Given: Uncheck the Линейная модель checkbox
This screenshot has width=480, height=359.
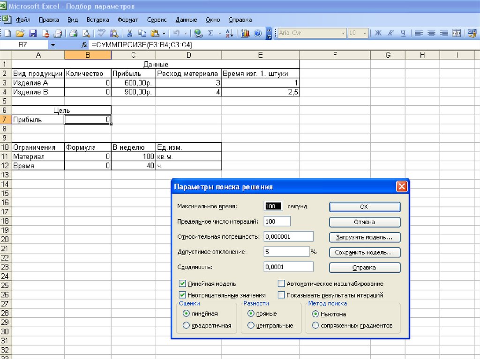Looking at the screenshot, I should (x=182, y=284).
